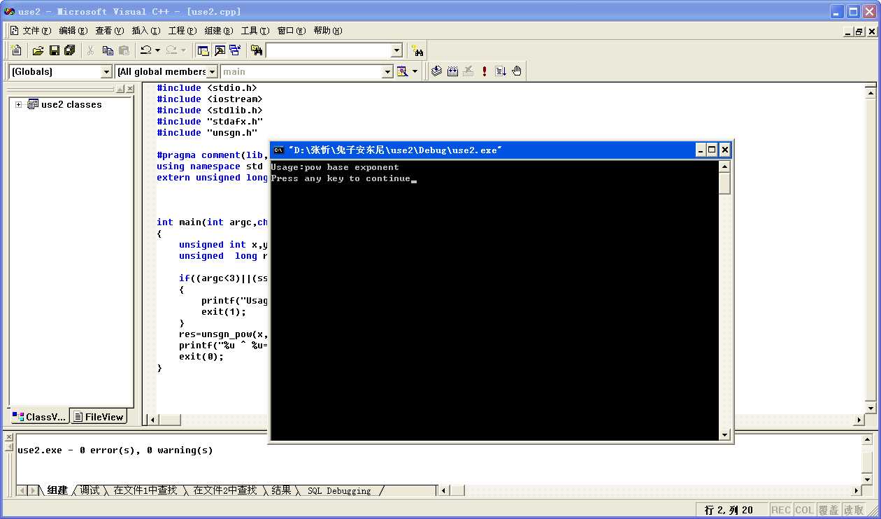
Task: Select the 在文件1中查找 output tab
Action: pyautogui.click(x=145, y=490)
